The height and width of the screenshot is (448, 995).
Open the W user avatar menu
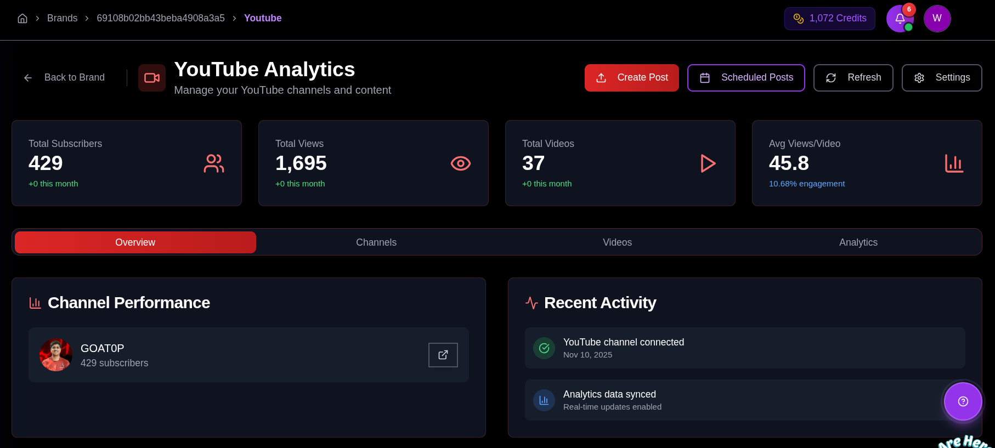(x=937, y=19)
